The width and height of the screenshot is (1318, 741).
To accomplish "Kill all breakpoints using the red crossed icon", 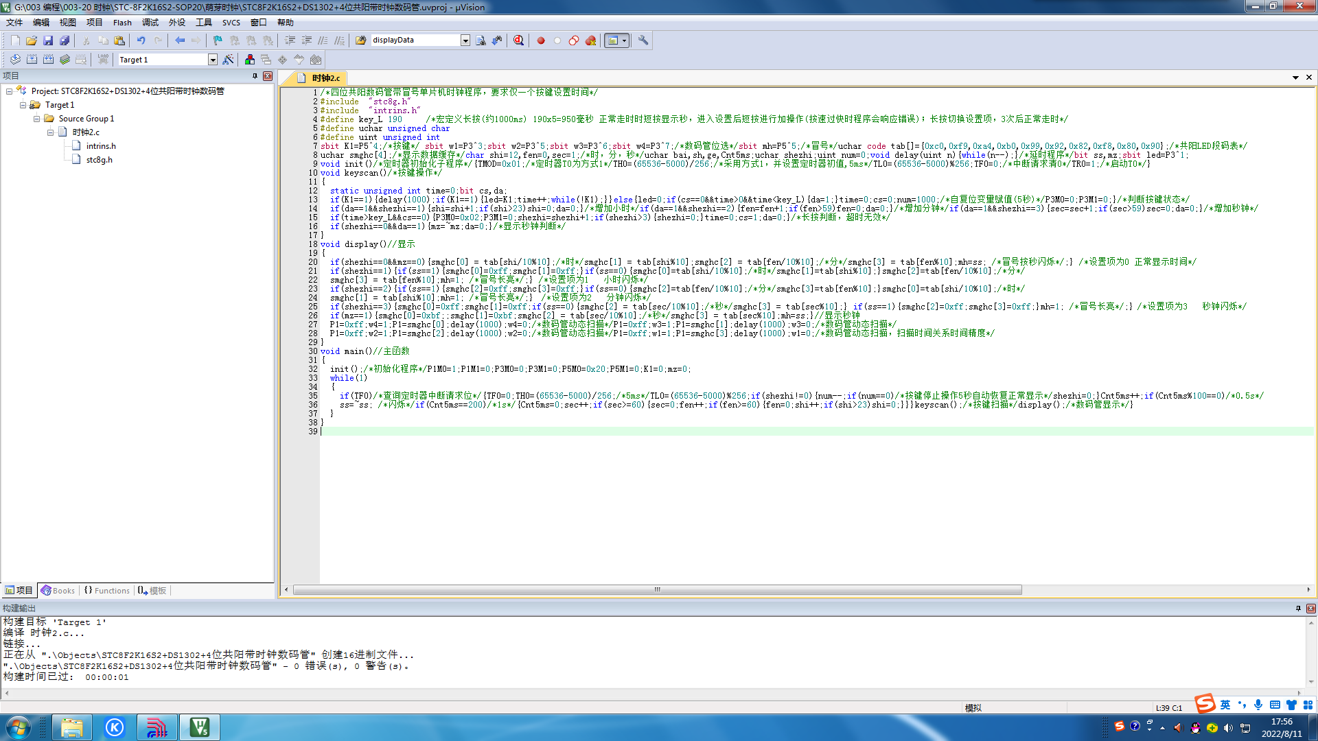I will (590, 40).
